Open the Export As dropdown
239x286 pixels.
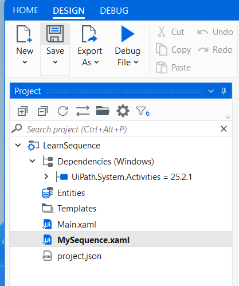coord(90,57)
